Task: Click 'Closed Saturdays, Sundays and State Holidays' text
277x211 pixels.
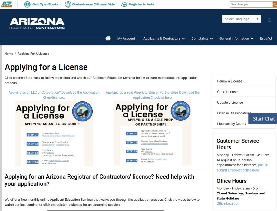Action: [241, 196]
